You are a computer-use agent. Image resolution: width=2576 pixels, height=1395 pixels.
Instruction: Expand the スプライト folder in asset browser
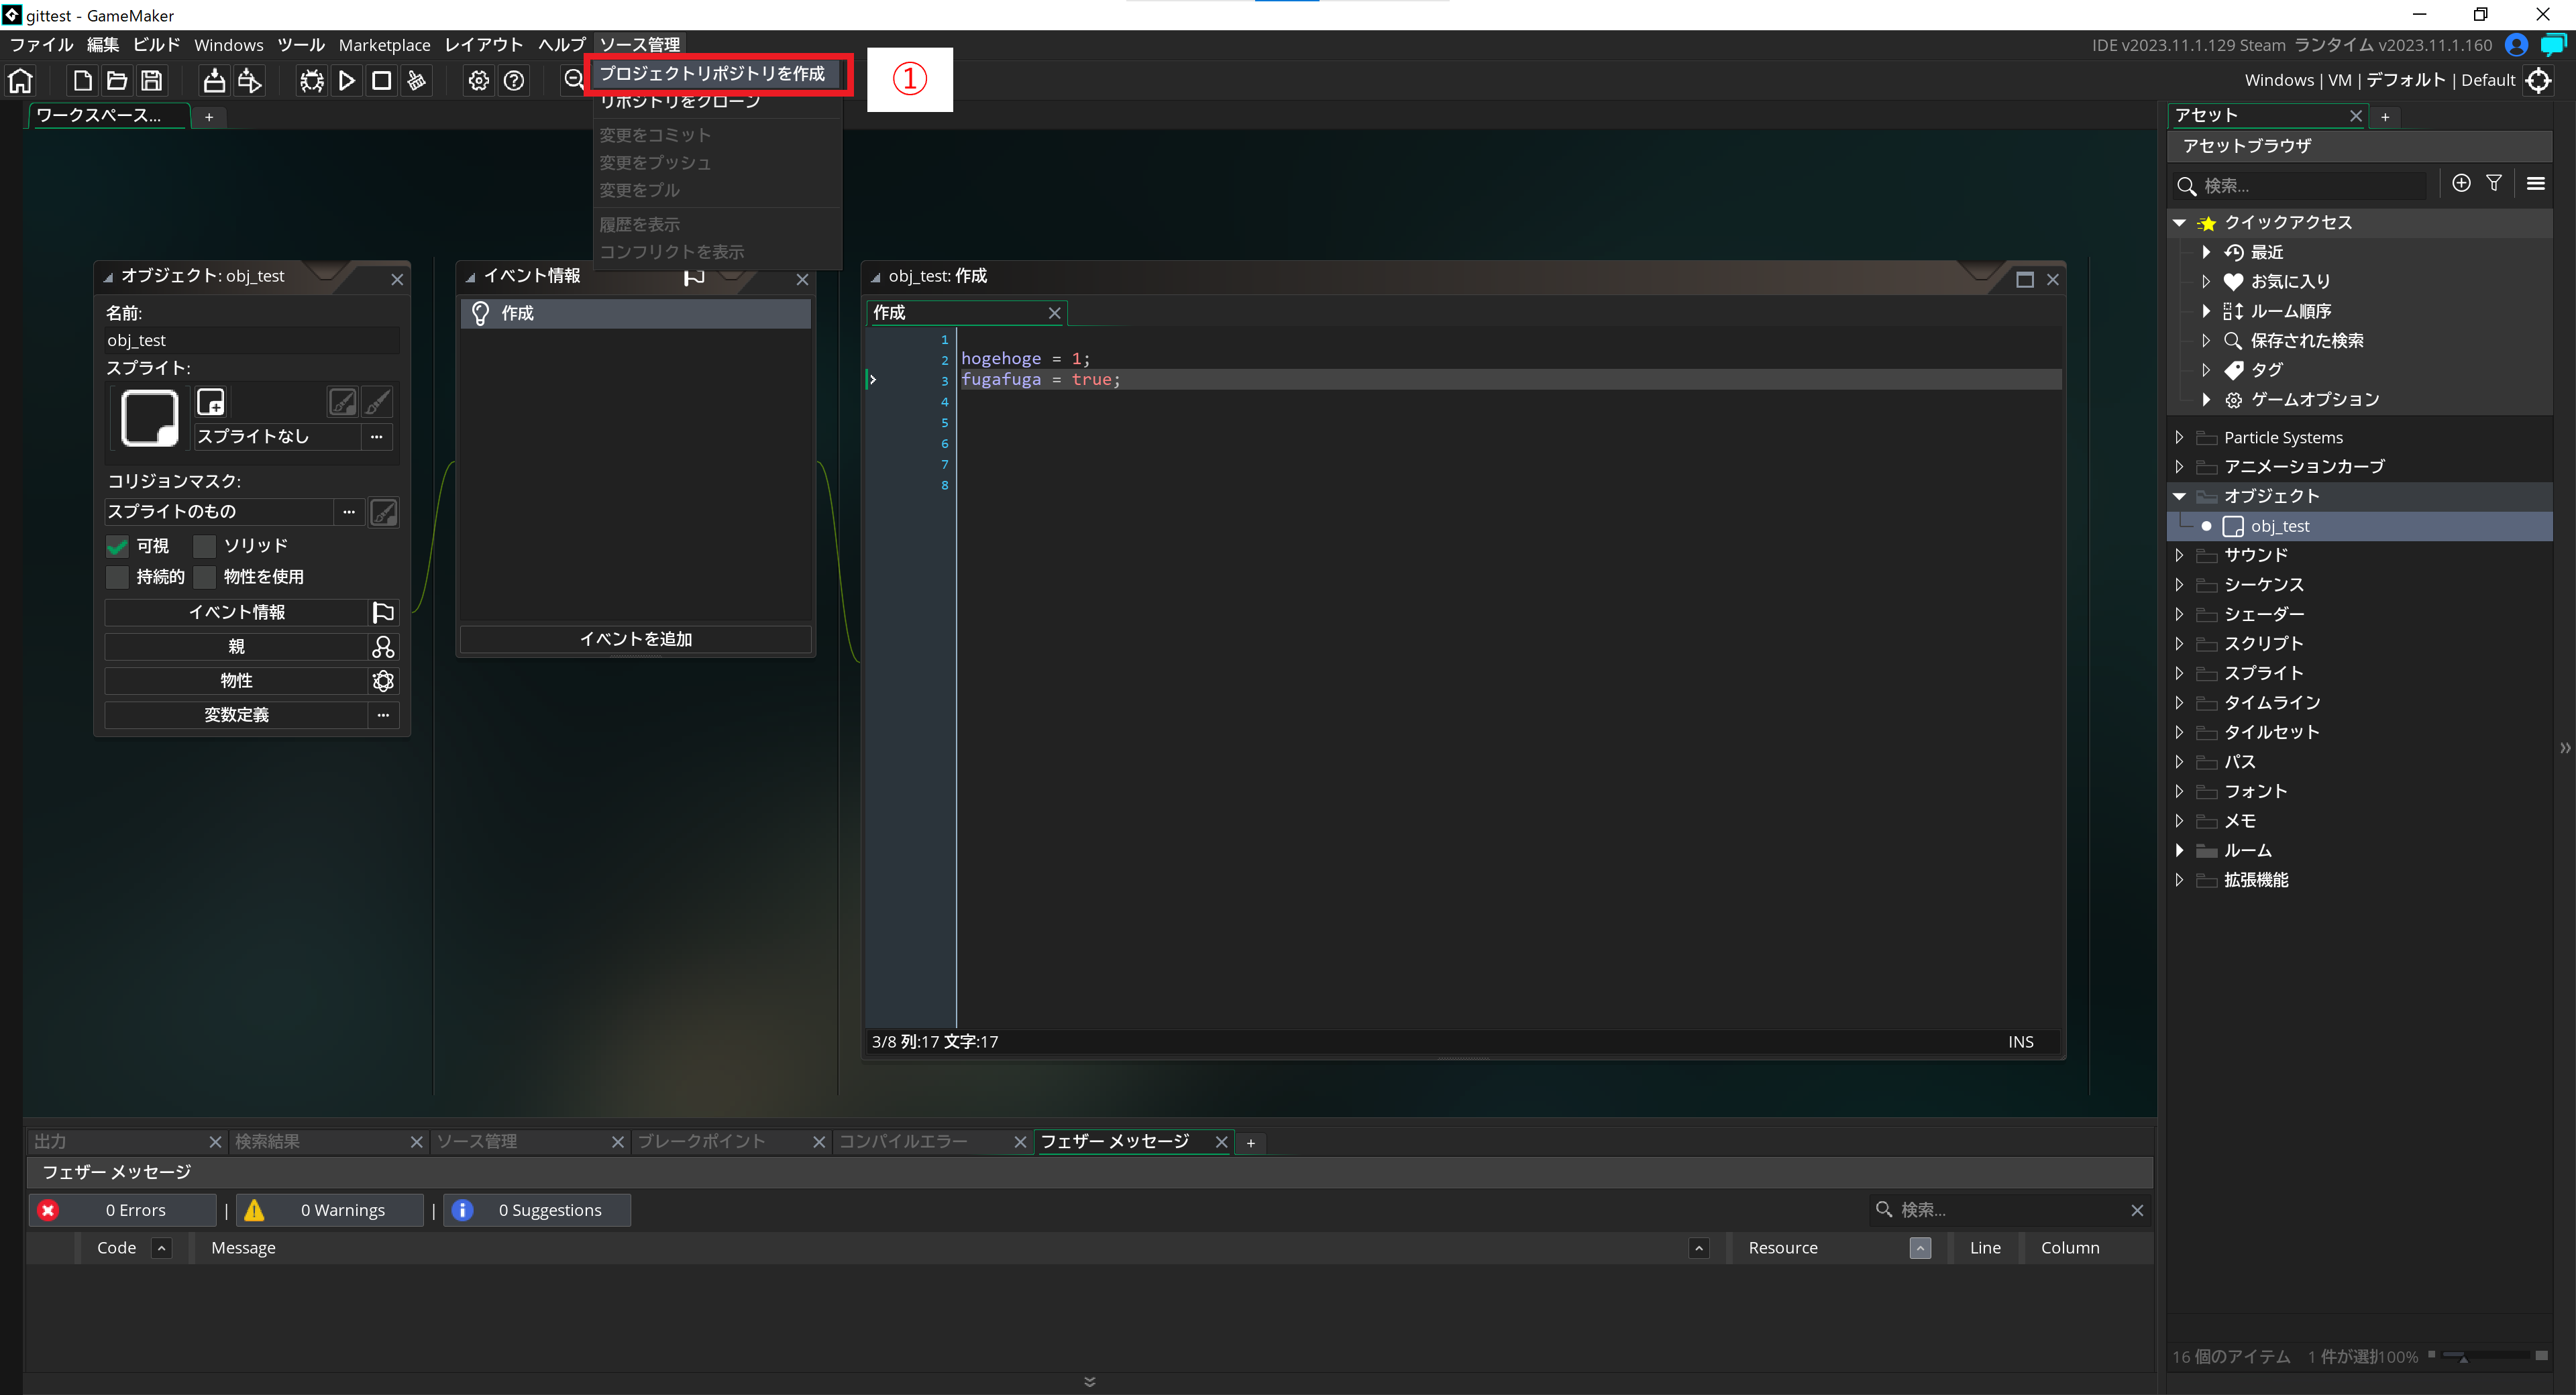[x=2180, y=673]
